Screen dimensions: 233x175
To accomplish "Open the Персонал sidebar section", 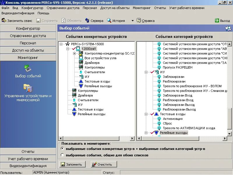I will pyautogui.click(x=28, y=43).
